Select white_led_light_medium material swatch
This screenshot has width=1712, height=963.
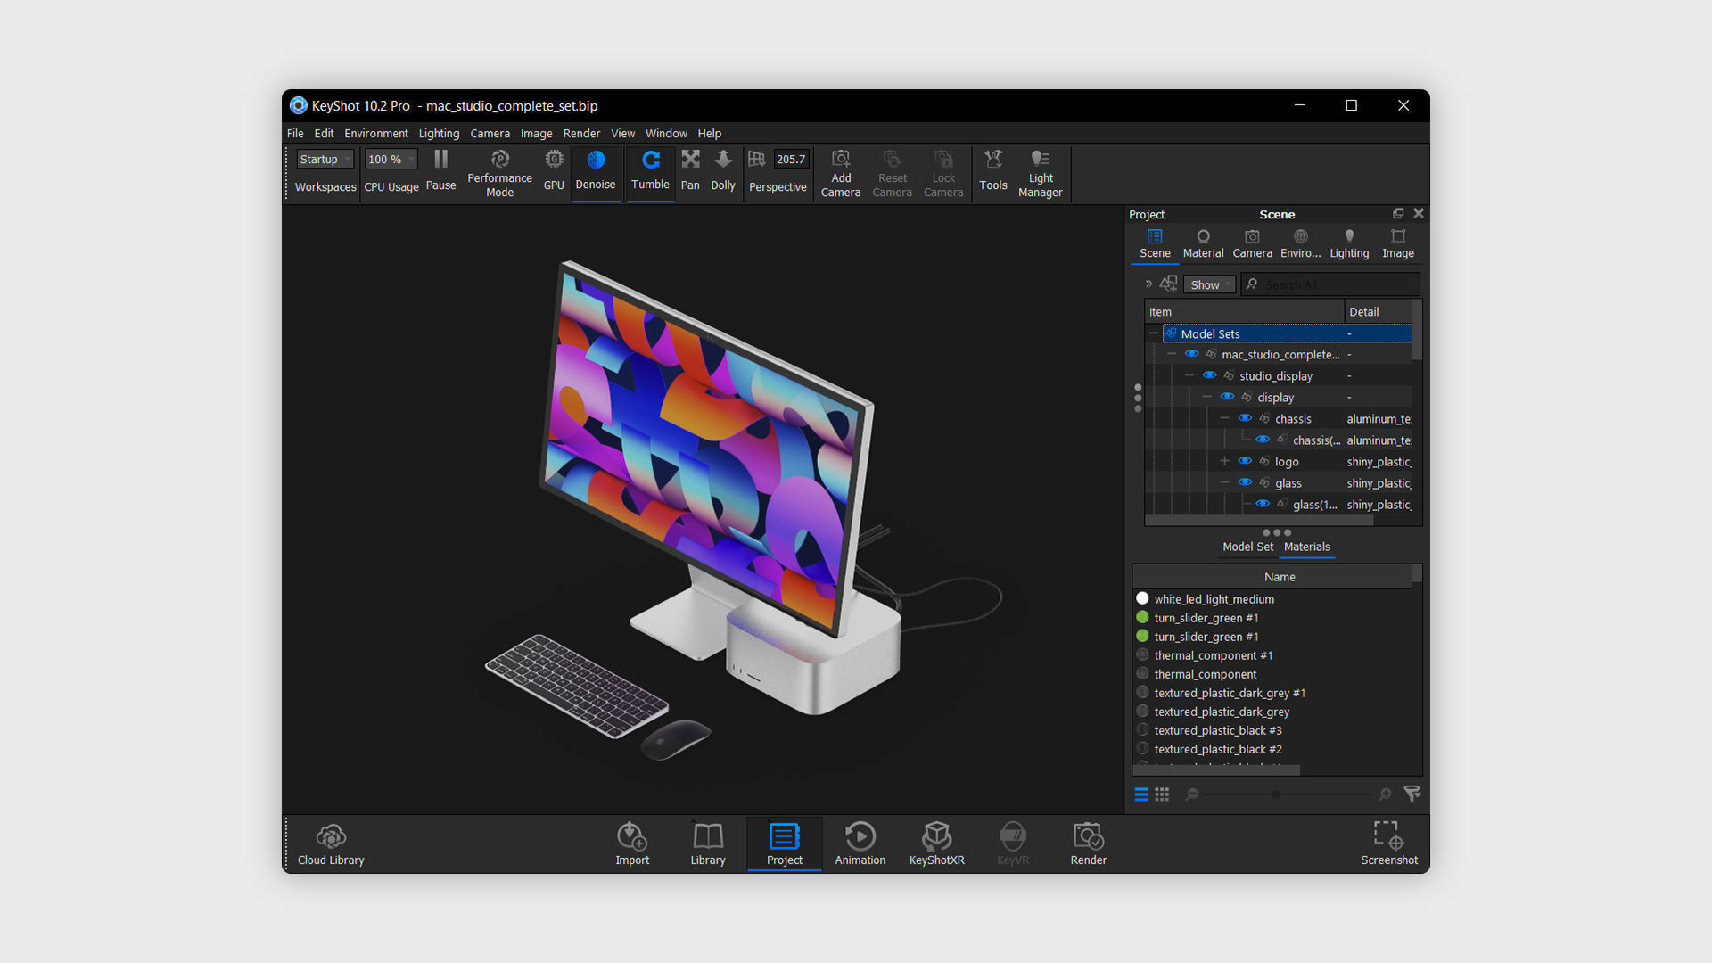coord(1142,598)
